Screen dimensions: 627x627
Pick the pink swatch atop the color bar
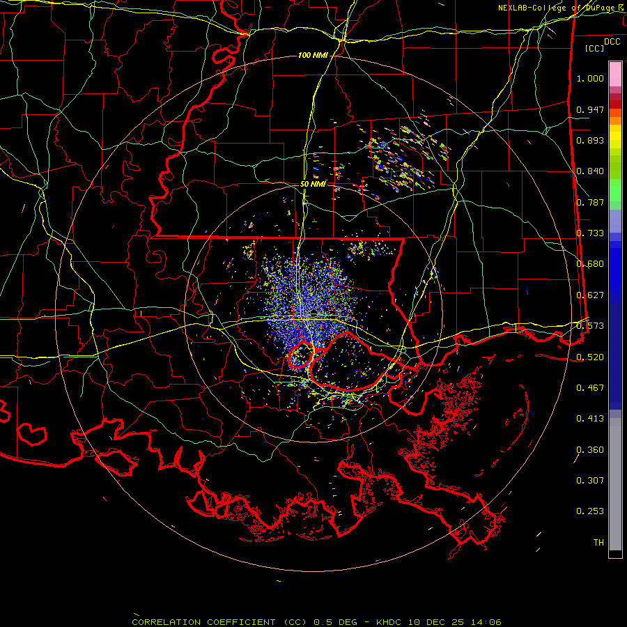tap(615, 74)
